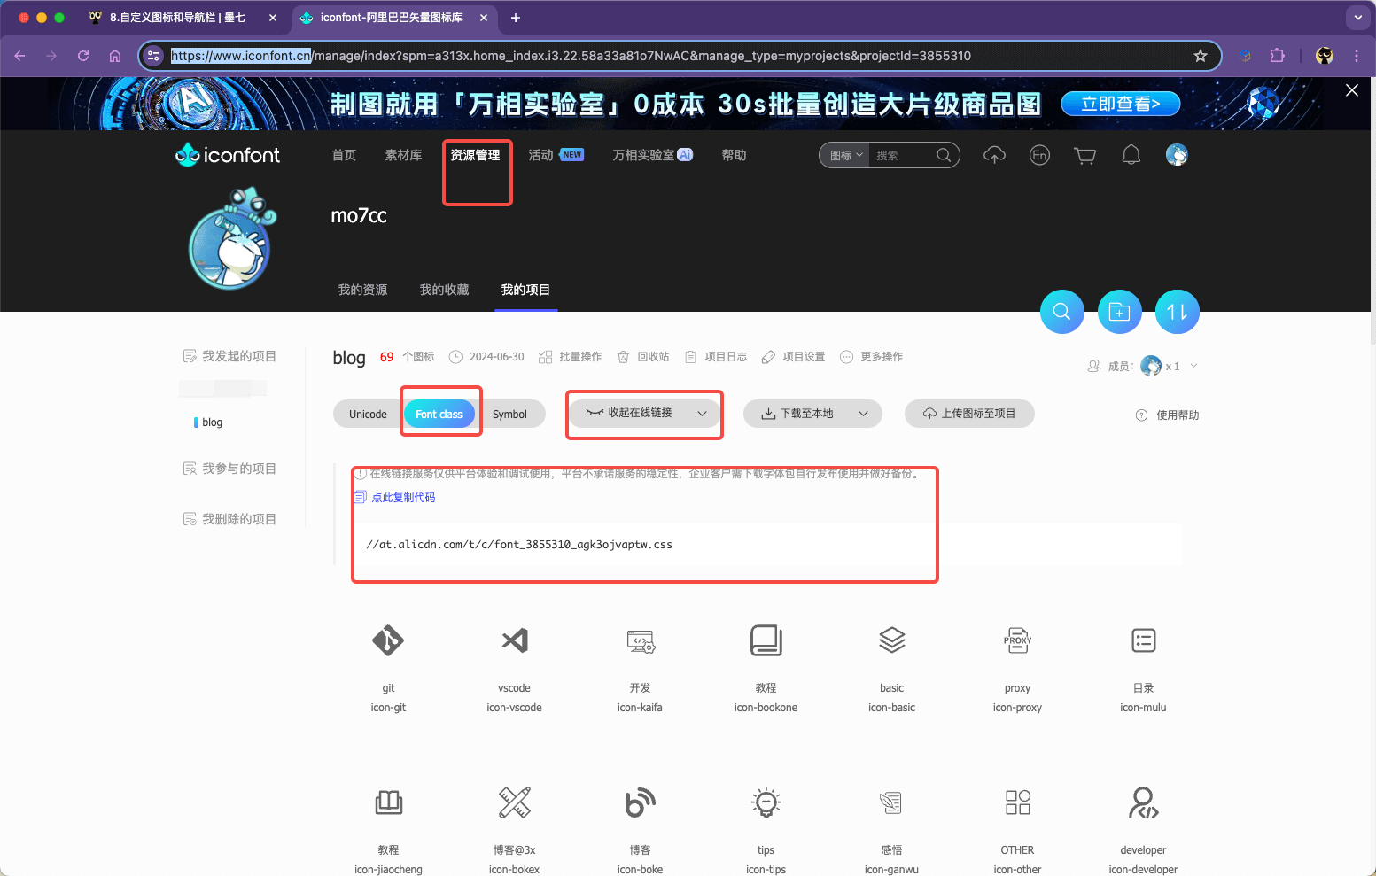Open 资源管理 nav item
This screenshot has width=1376, height=876.
coord(475,155)
